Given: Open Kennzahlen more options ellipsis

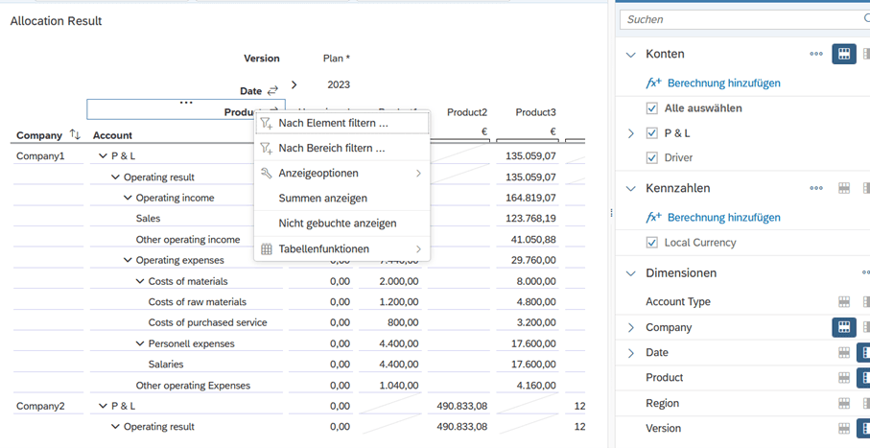Looking at the screenshot, I should (816, 188).
